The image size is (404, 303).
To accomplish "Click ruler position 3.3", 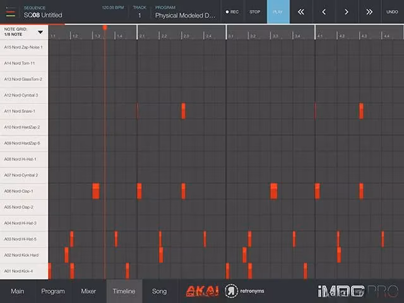I will click(275, 36).
